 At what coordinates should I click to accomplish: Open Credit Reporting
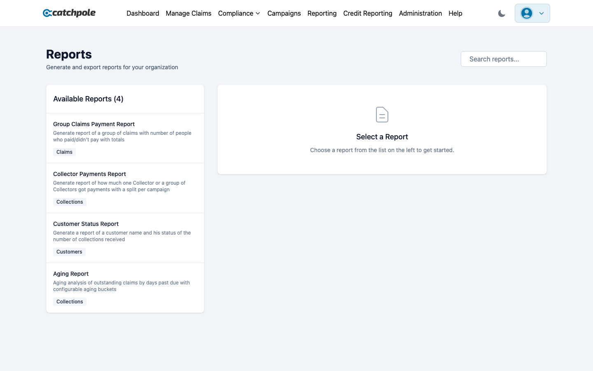coord(368,13)
